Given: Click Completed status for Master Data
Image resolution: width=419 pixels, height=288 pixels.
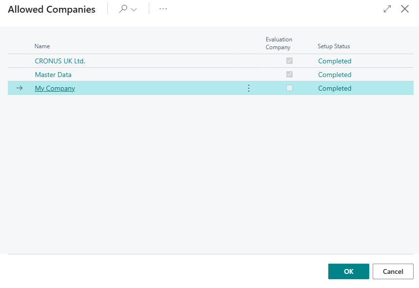Looking at the screenshot, I should click(335, 75).
